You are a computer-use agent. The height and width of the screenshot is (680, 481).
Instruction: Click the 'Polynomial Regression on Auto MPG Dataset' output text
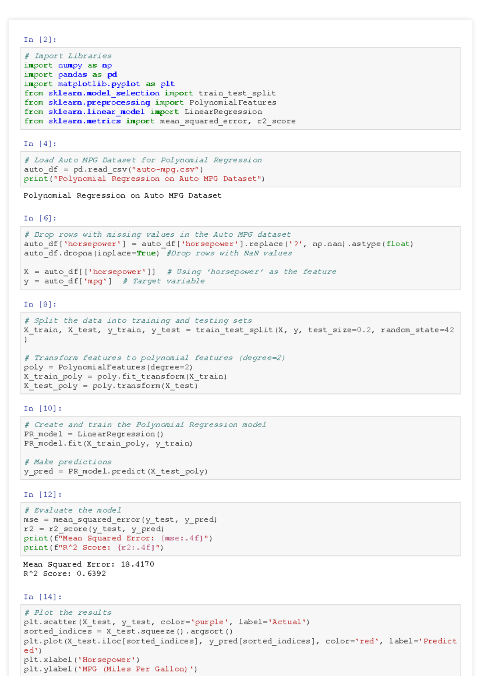122,195
